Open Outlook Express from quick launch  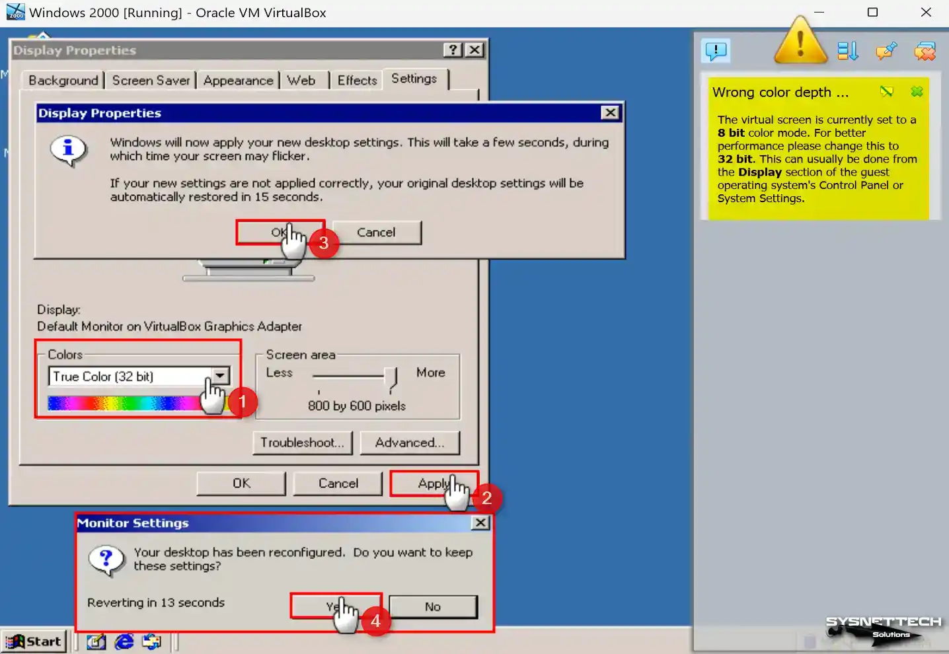click(x=151, y=641)
